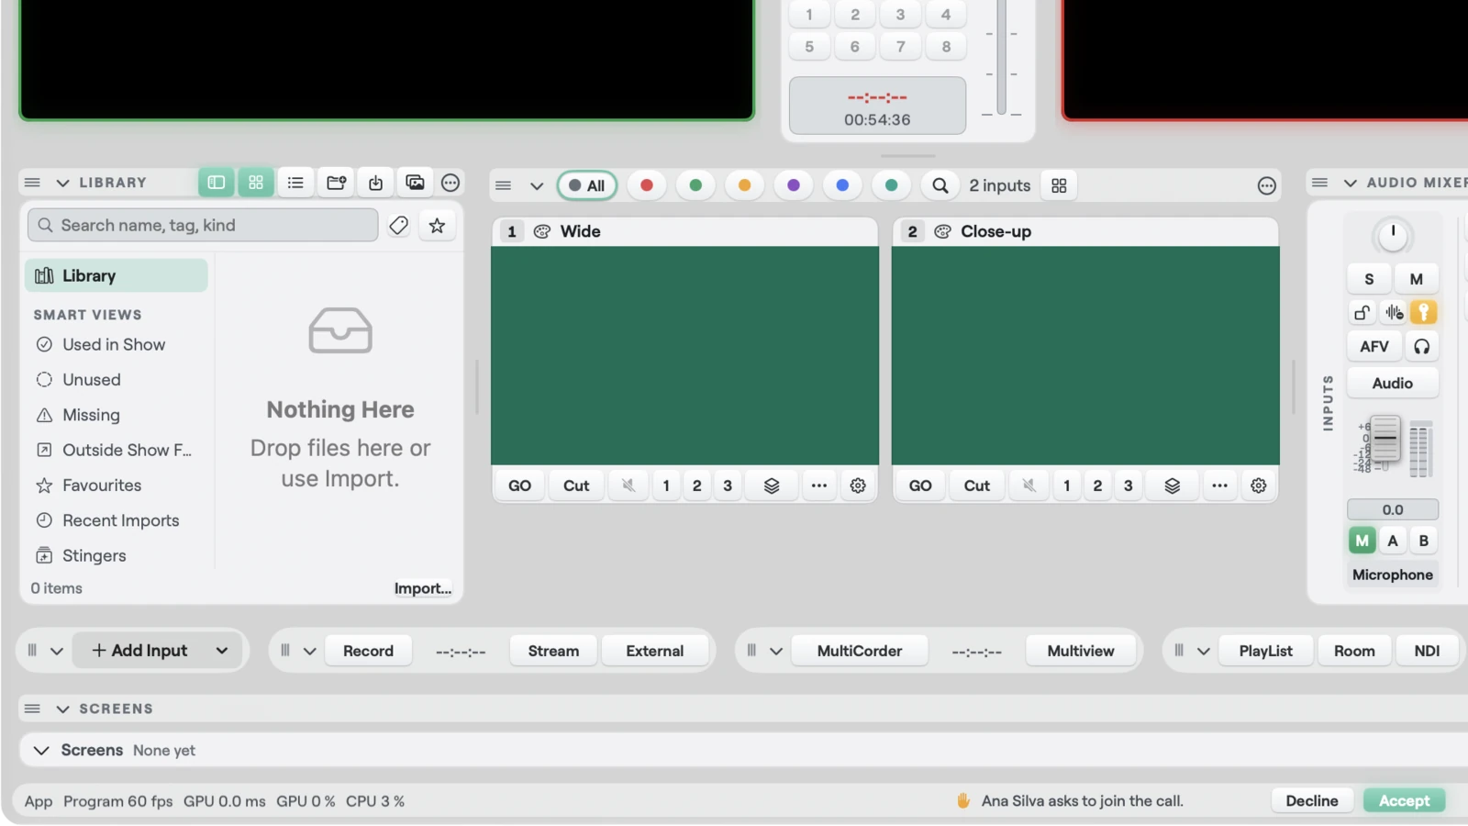Toggle Library sidebar layout icon
Screen dimensions: 1468x826
217,183
